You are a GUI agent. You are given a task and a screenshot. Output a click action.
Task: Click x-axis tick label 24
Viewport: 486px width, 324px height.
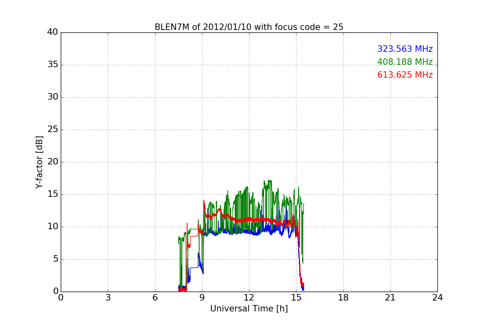(x=437, y=298)
